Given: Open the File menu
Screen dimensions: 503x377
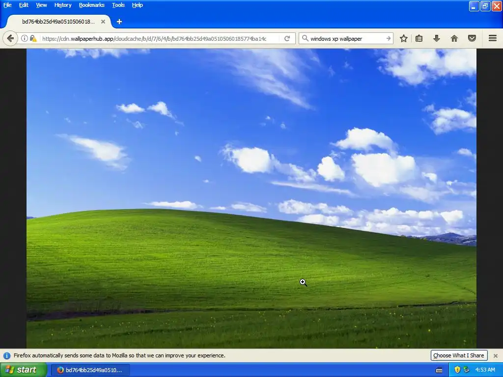Looking at the screenshot, I should click(7, 5).
